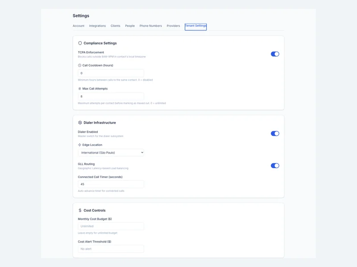Toggle the Dialer Enabled switch

tap(275, 133)
